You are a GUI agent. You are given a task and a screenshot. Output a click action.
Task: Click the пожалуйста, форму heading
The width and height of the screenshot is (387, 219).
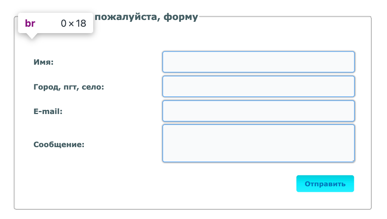(147, 17)
